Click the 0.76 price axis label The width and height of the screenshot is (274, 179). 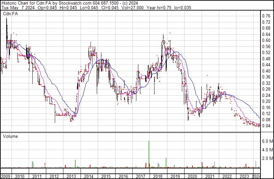(266, 16)
